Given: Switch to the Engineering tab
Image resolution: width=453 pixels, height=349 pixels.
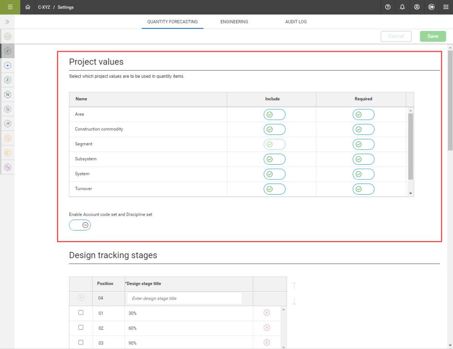Looking at the screenshot, I should click(234, 22).
